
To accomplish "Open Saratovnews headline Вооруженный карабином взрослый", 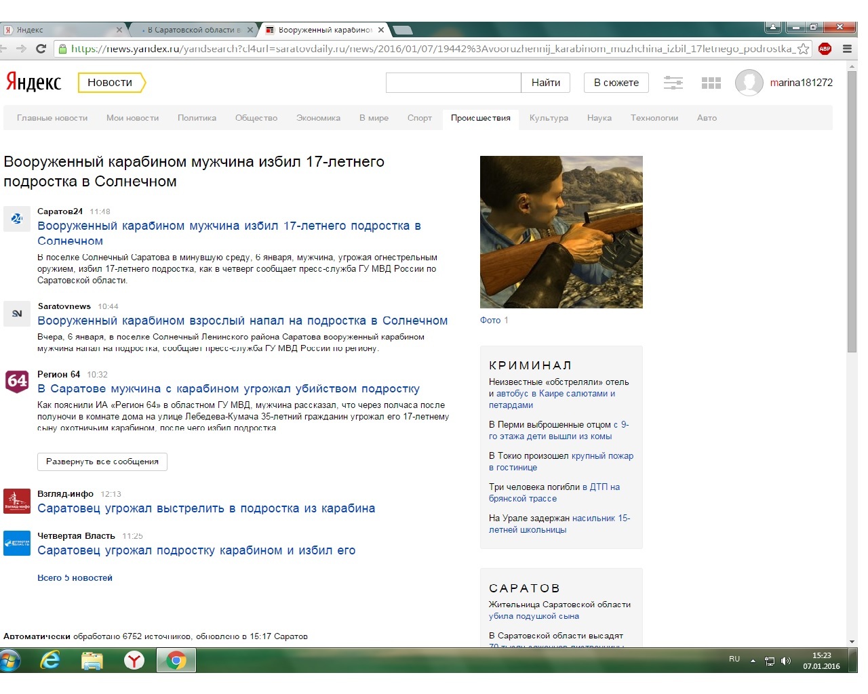I will click(x=243, y=321).
